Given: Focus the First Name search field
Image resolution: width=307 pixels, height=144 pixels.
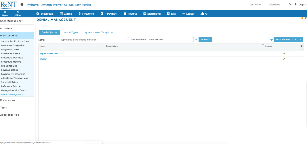Looking at the screenshot, I should [x=278, y=5].
